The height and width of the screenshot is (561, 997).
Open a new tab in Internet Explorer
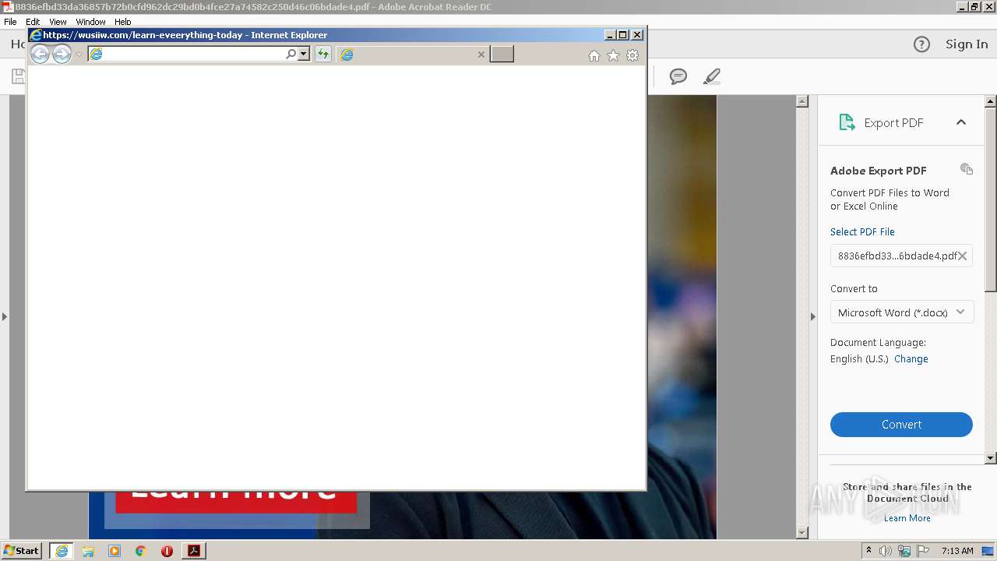pos(502,54)
